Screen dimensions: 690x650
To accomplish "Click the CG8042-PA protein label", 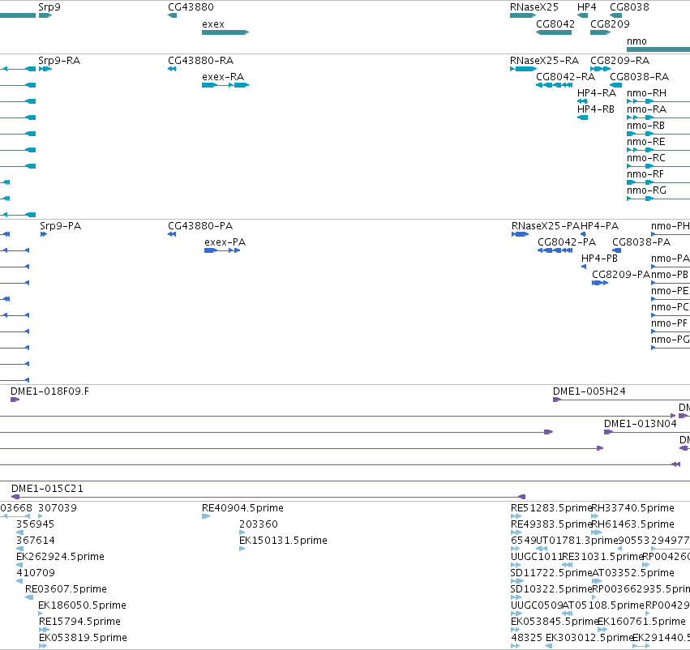I will coord(567,242).
